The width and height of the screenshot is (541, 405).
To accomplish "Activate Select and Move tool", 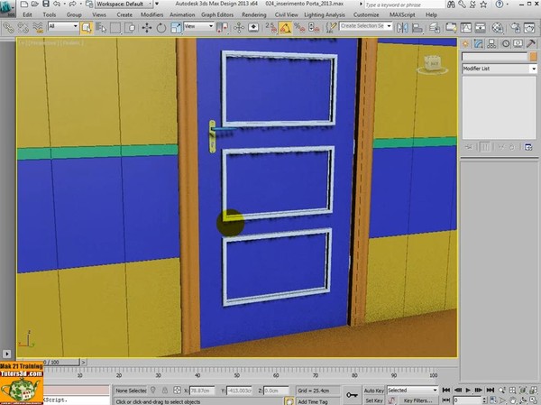I will (x=147, y=28).
